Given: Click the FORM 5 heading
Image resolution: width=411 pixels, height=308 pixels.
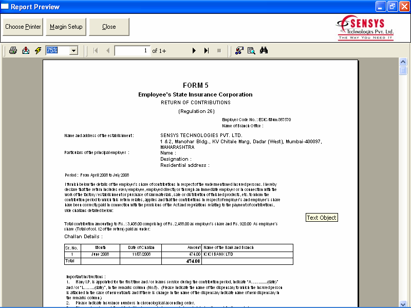Looking at the screenshot, I should (x=196, y=85).
